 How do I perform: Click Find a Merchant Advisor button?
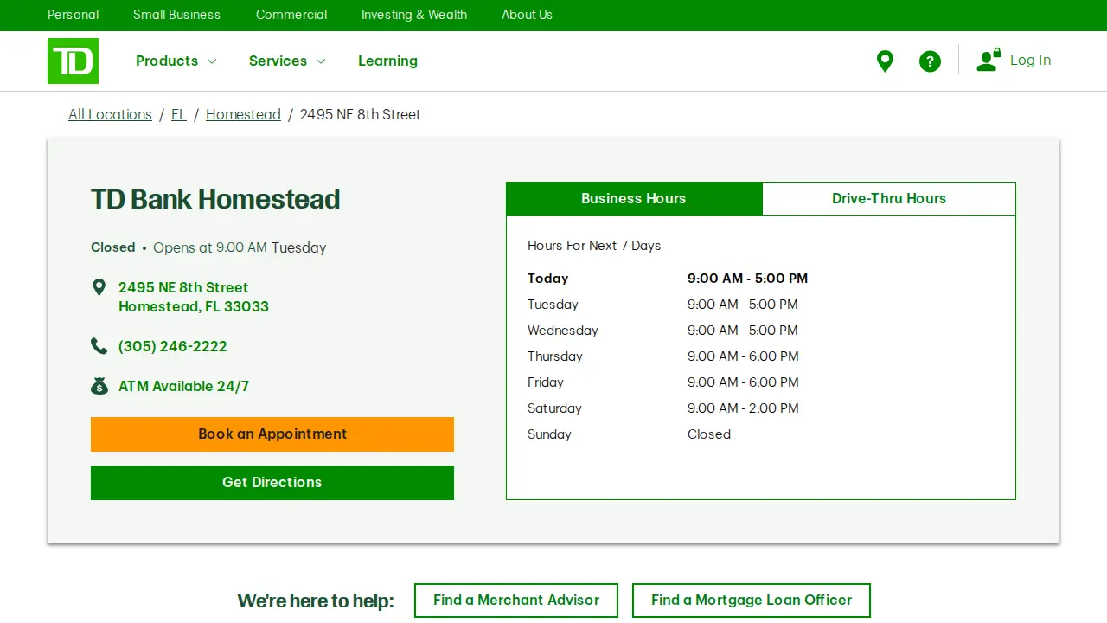[x=516, y=601]
